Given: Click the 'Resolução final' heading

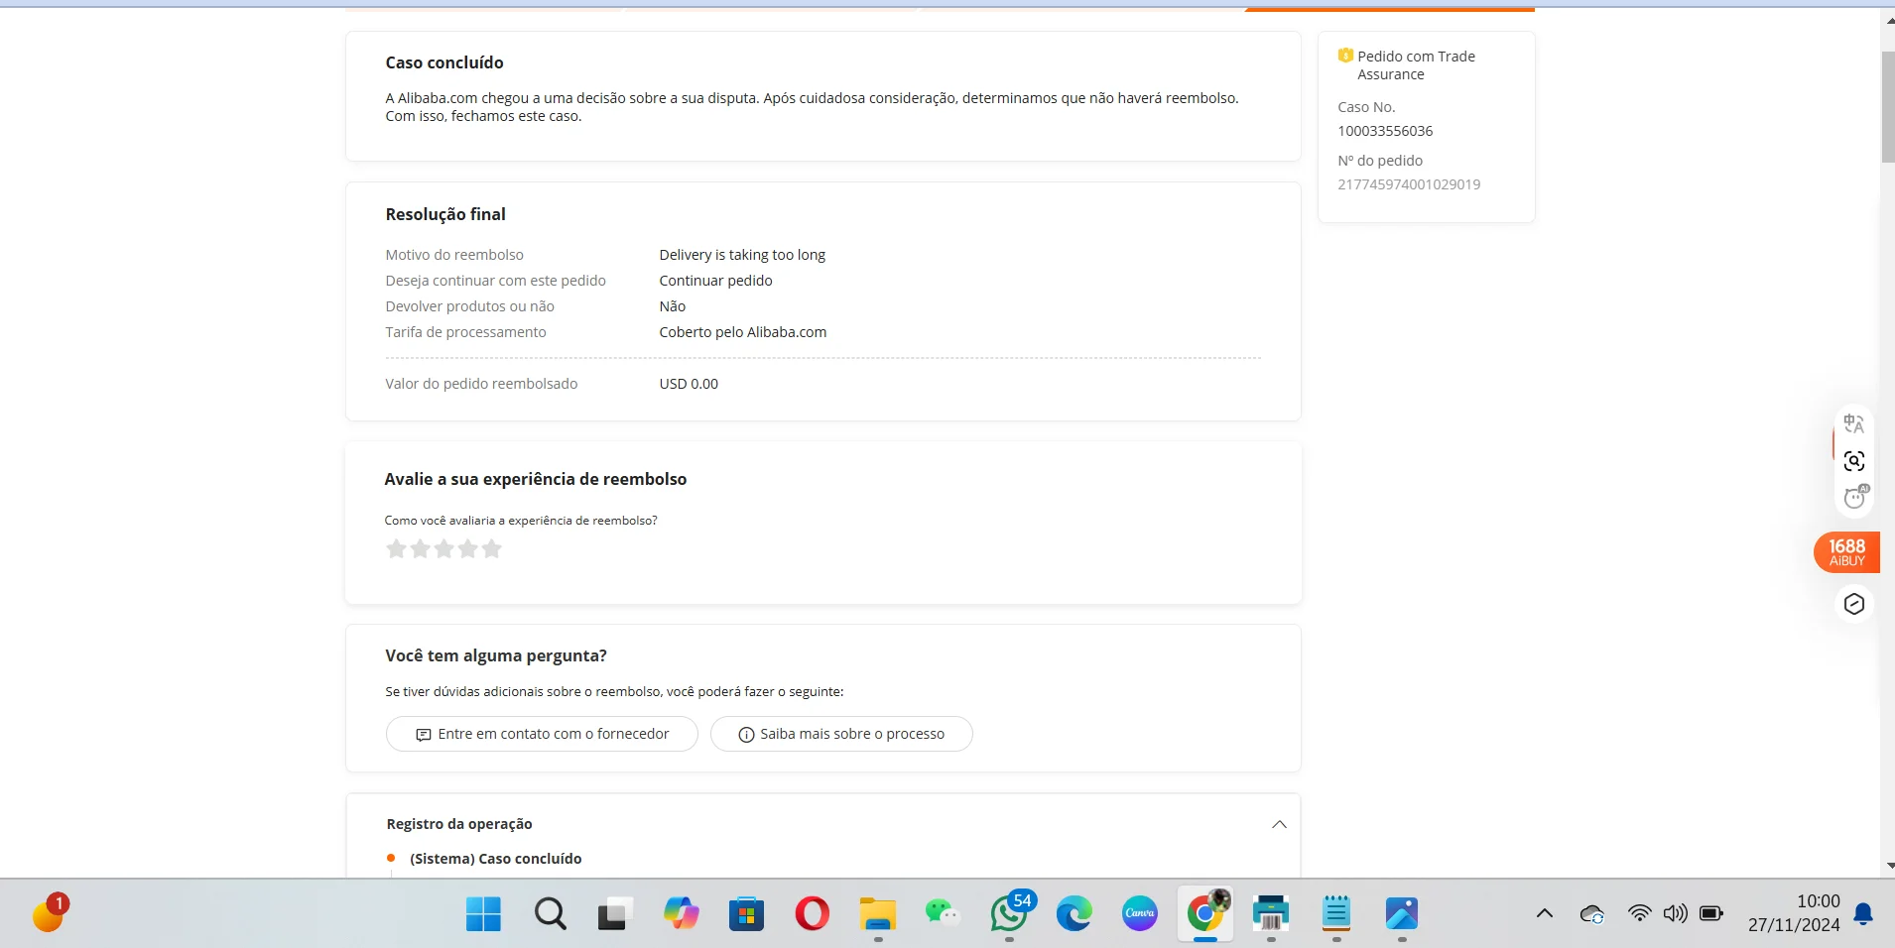Looking at the screenshot, I should pyautogui.click(x=445, y=214).
